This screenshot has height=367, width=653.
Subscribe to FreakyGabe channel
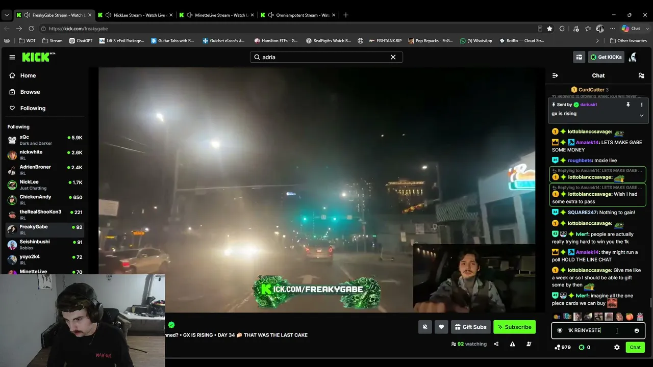pyautogui.click(x=514, y=327)
